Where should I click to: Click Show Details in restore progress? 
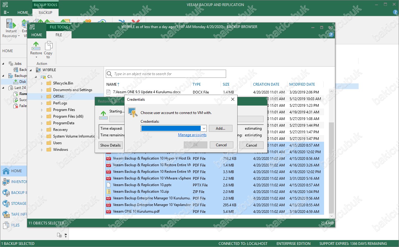pyautogui.click(x=110, y=145)
